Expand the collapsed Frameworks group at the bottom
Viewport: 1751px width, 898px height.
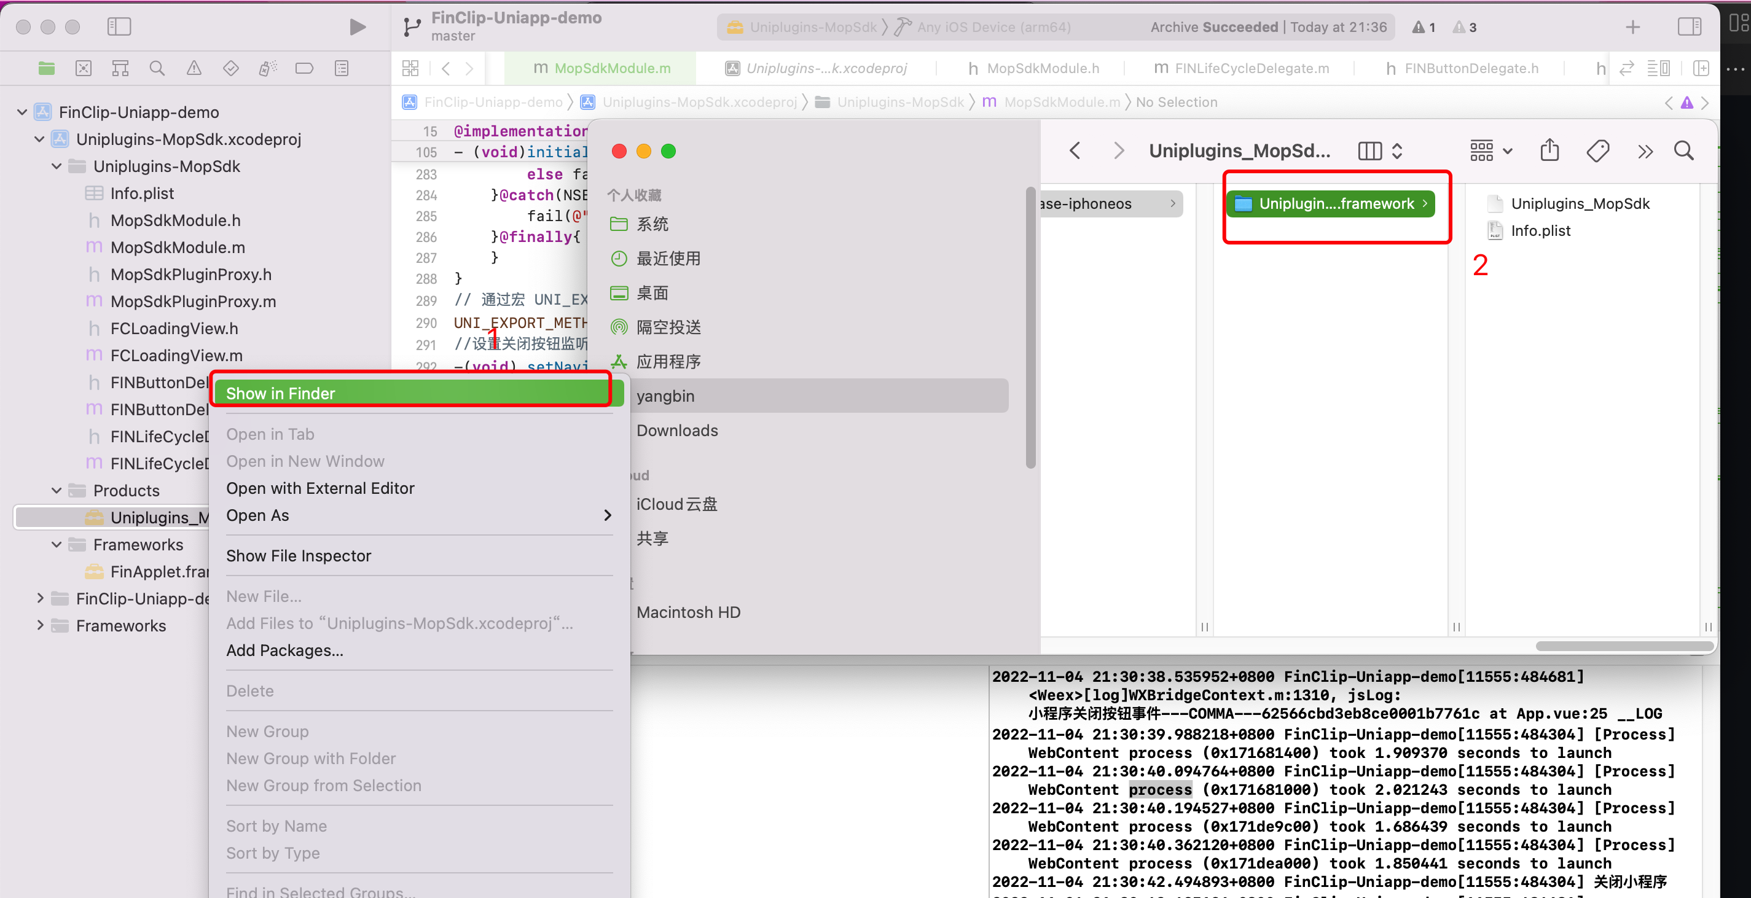(40, 625)
